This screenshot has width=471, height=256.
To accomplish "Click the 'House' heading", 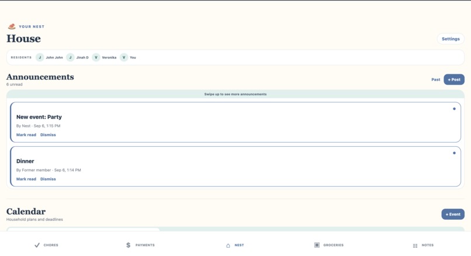I will coord(24,39).
